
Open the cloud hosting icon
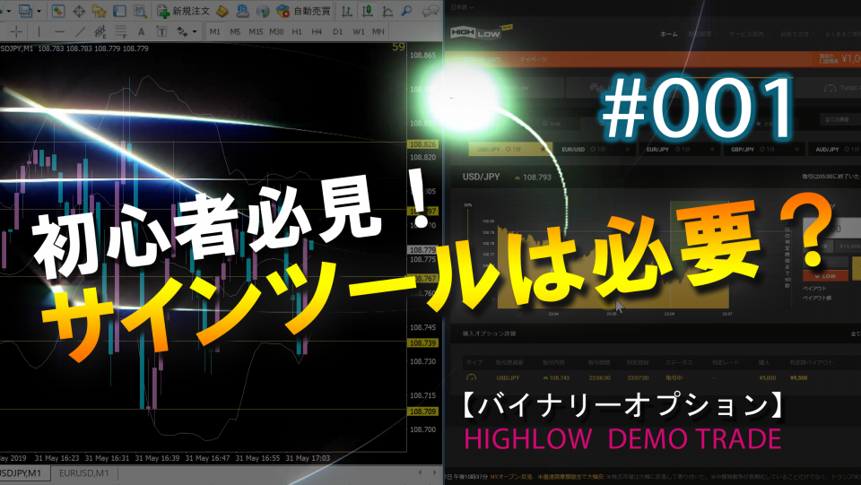(x=242, y=11)
